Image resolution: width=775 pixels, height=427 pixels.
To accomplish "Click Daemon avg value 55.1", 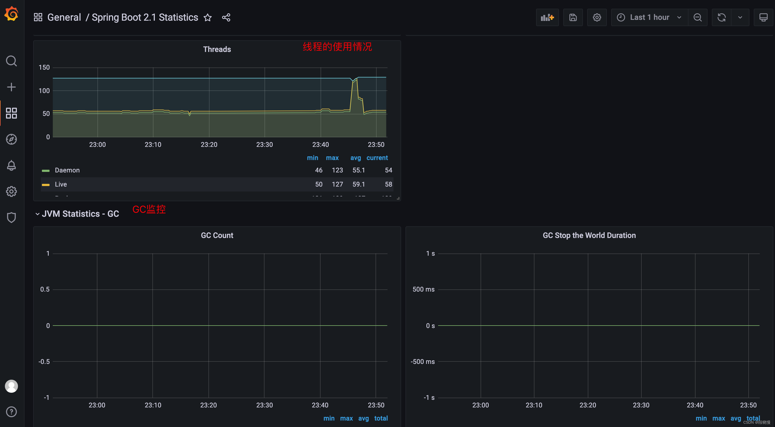I will click(359, 170).
